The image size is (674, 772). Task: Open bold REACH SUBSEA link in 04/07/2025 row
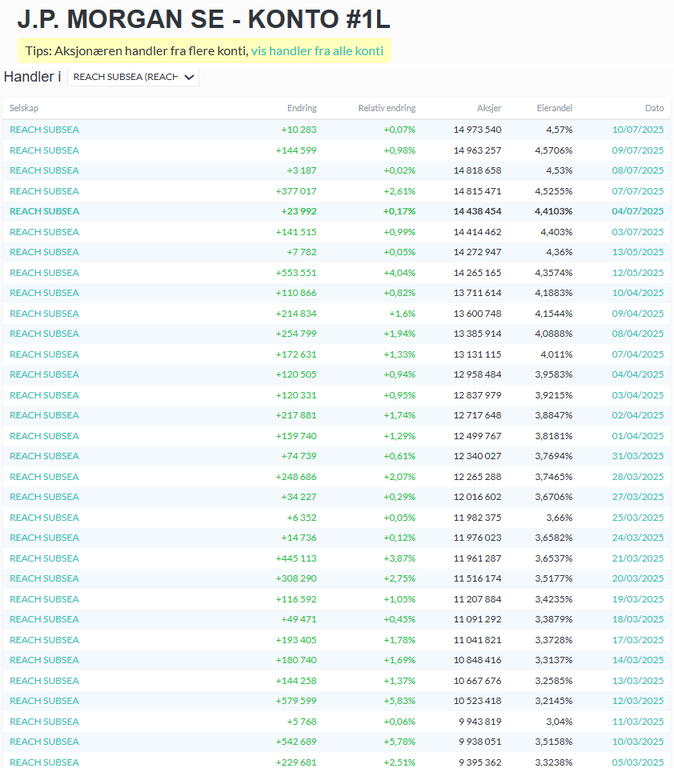[x=44, y=211]
